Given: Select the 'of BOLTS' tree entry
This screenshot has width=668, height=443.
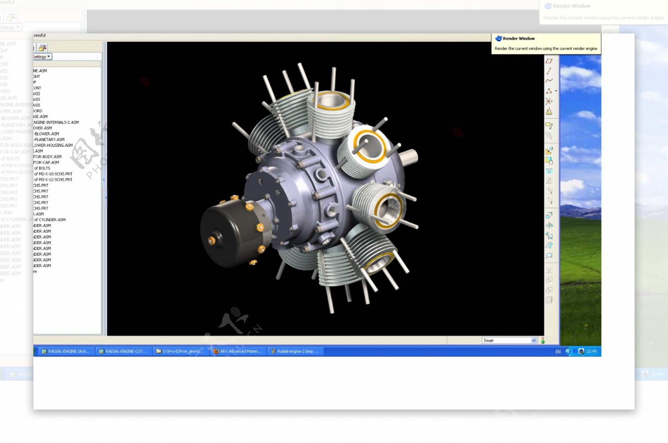Looking at the screenshot, I should [42, 168].
